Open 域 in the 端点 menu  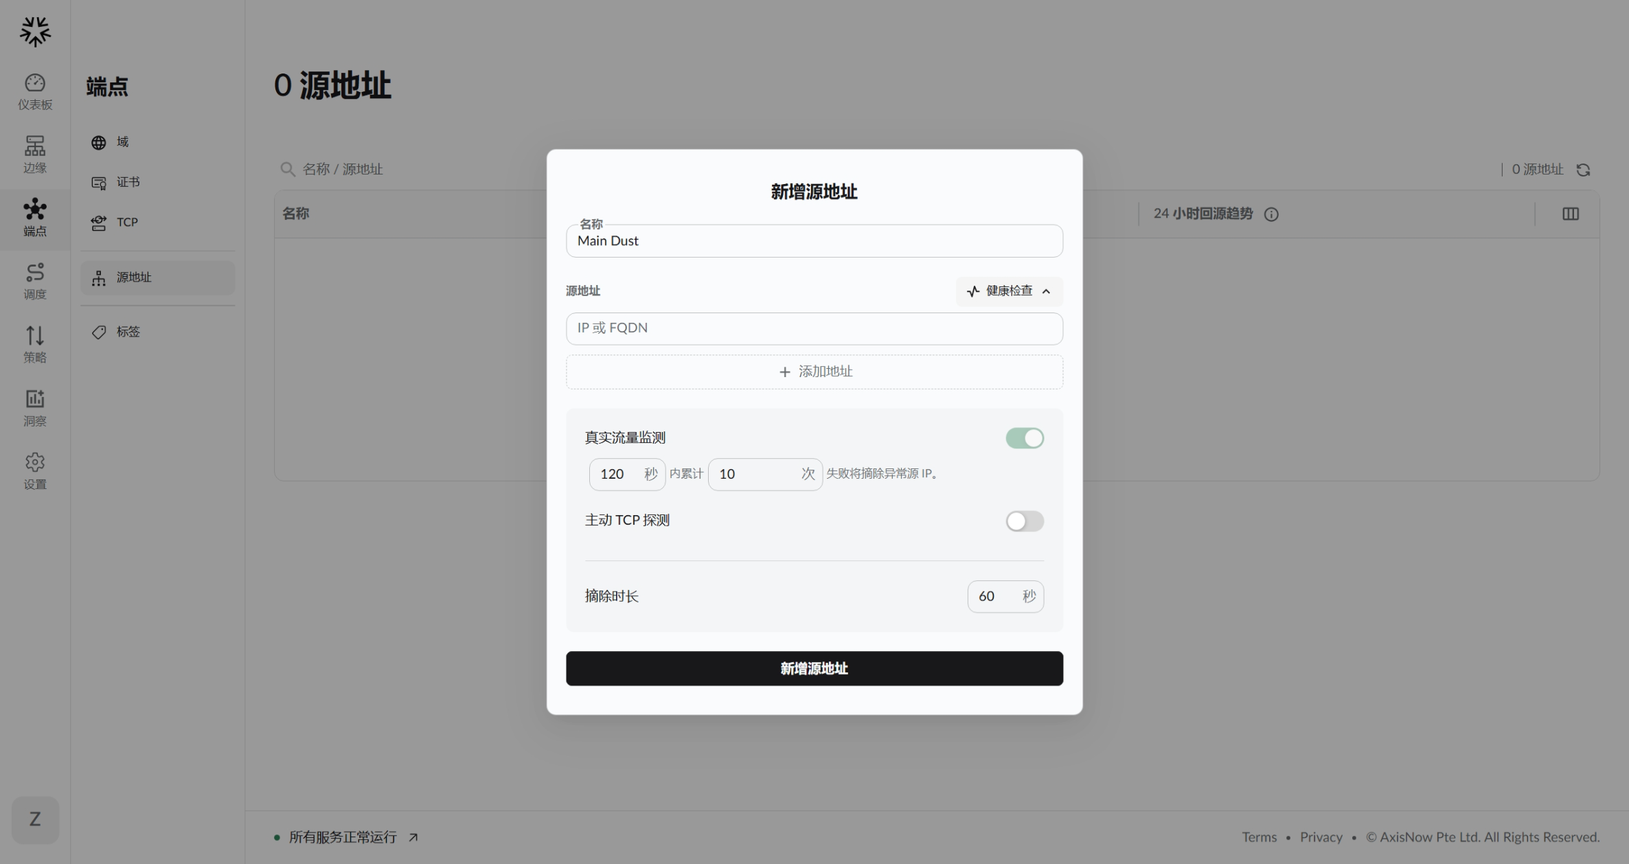click(157, 142)
